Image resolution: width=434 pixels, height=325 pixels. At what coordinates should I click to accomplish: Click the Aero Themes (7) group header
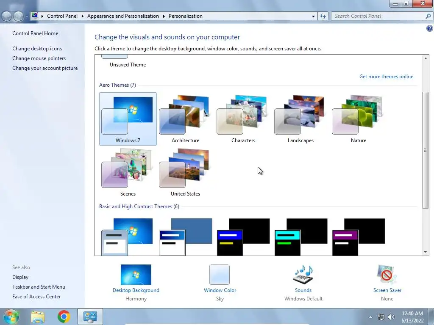tap(118, 85)
